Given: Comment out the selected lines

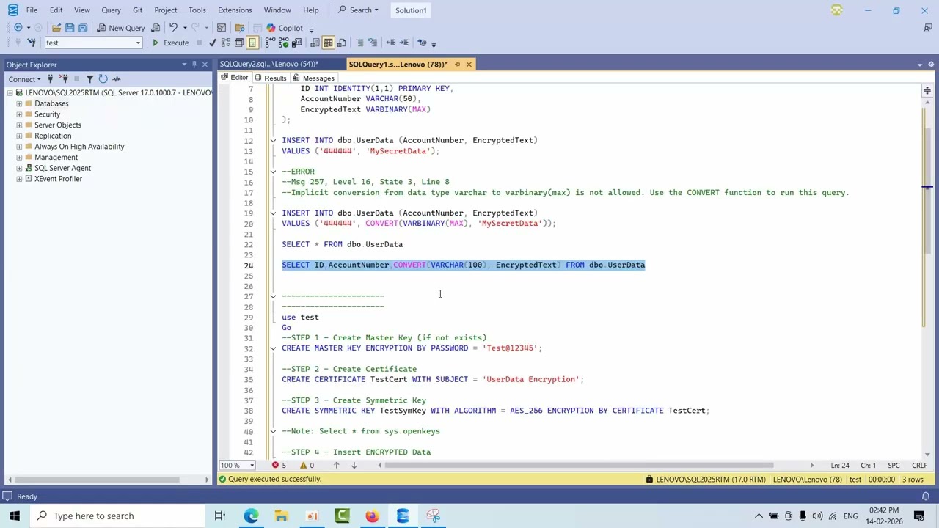Looking at the screenshot, I should click(359, 43).
